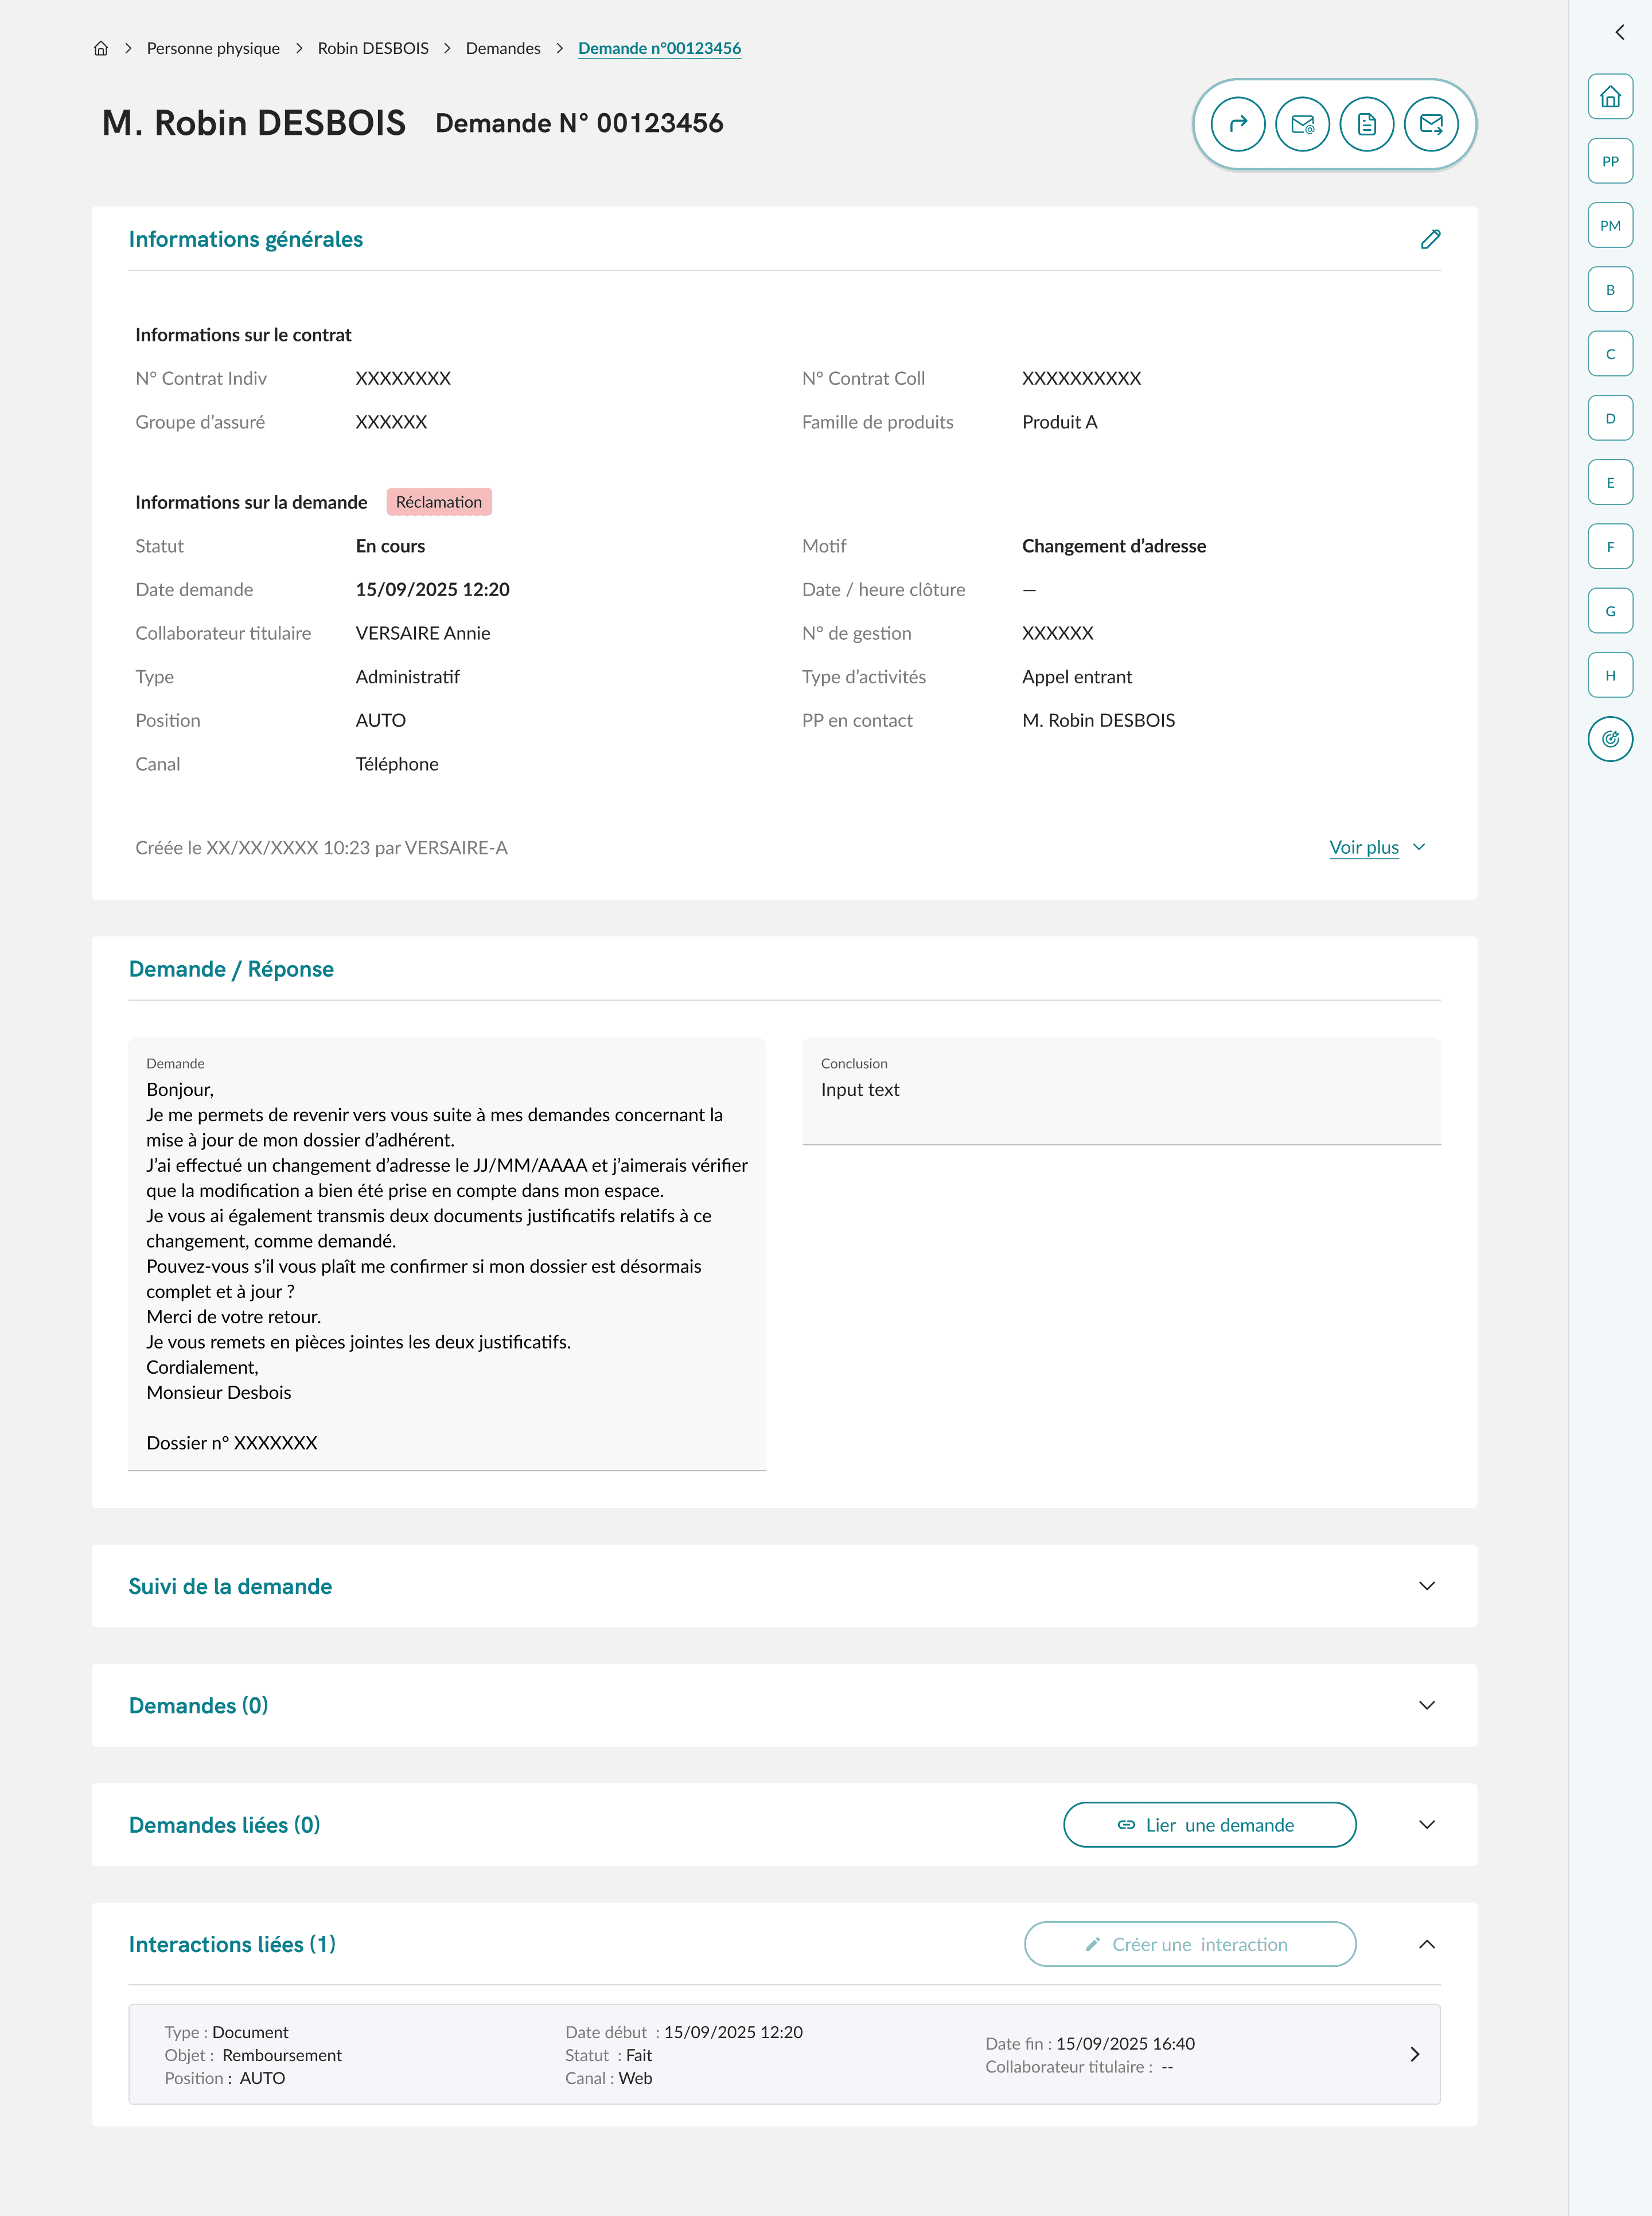
Task: Expand Demandes liées section chevron
Action: pyautogui.click(x=1426, y=1824)
